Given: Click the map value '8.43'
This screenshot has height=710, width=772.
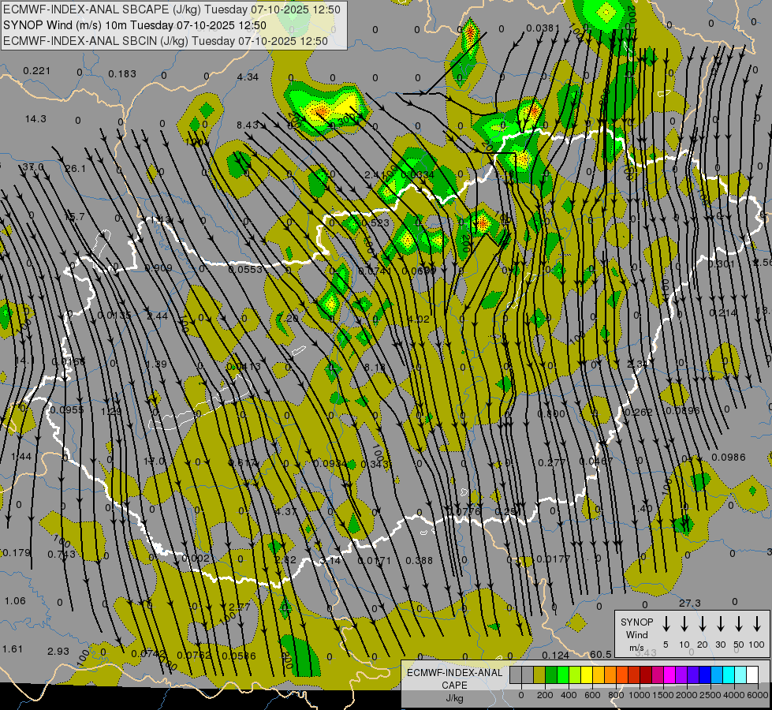Looking at the screenshot, I should point(247,125).
